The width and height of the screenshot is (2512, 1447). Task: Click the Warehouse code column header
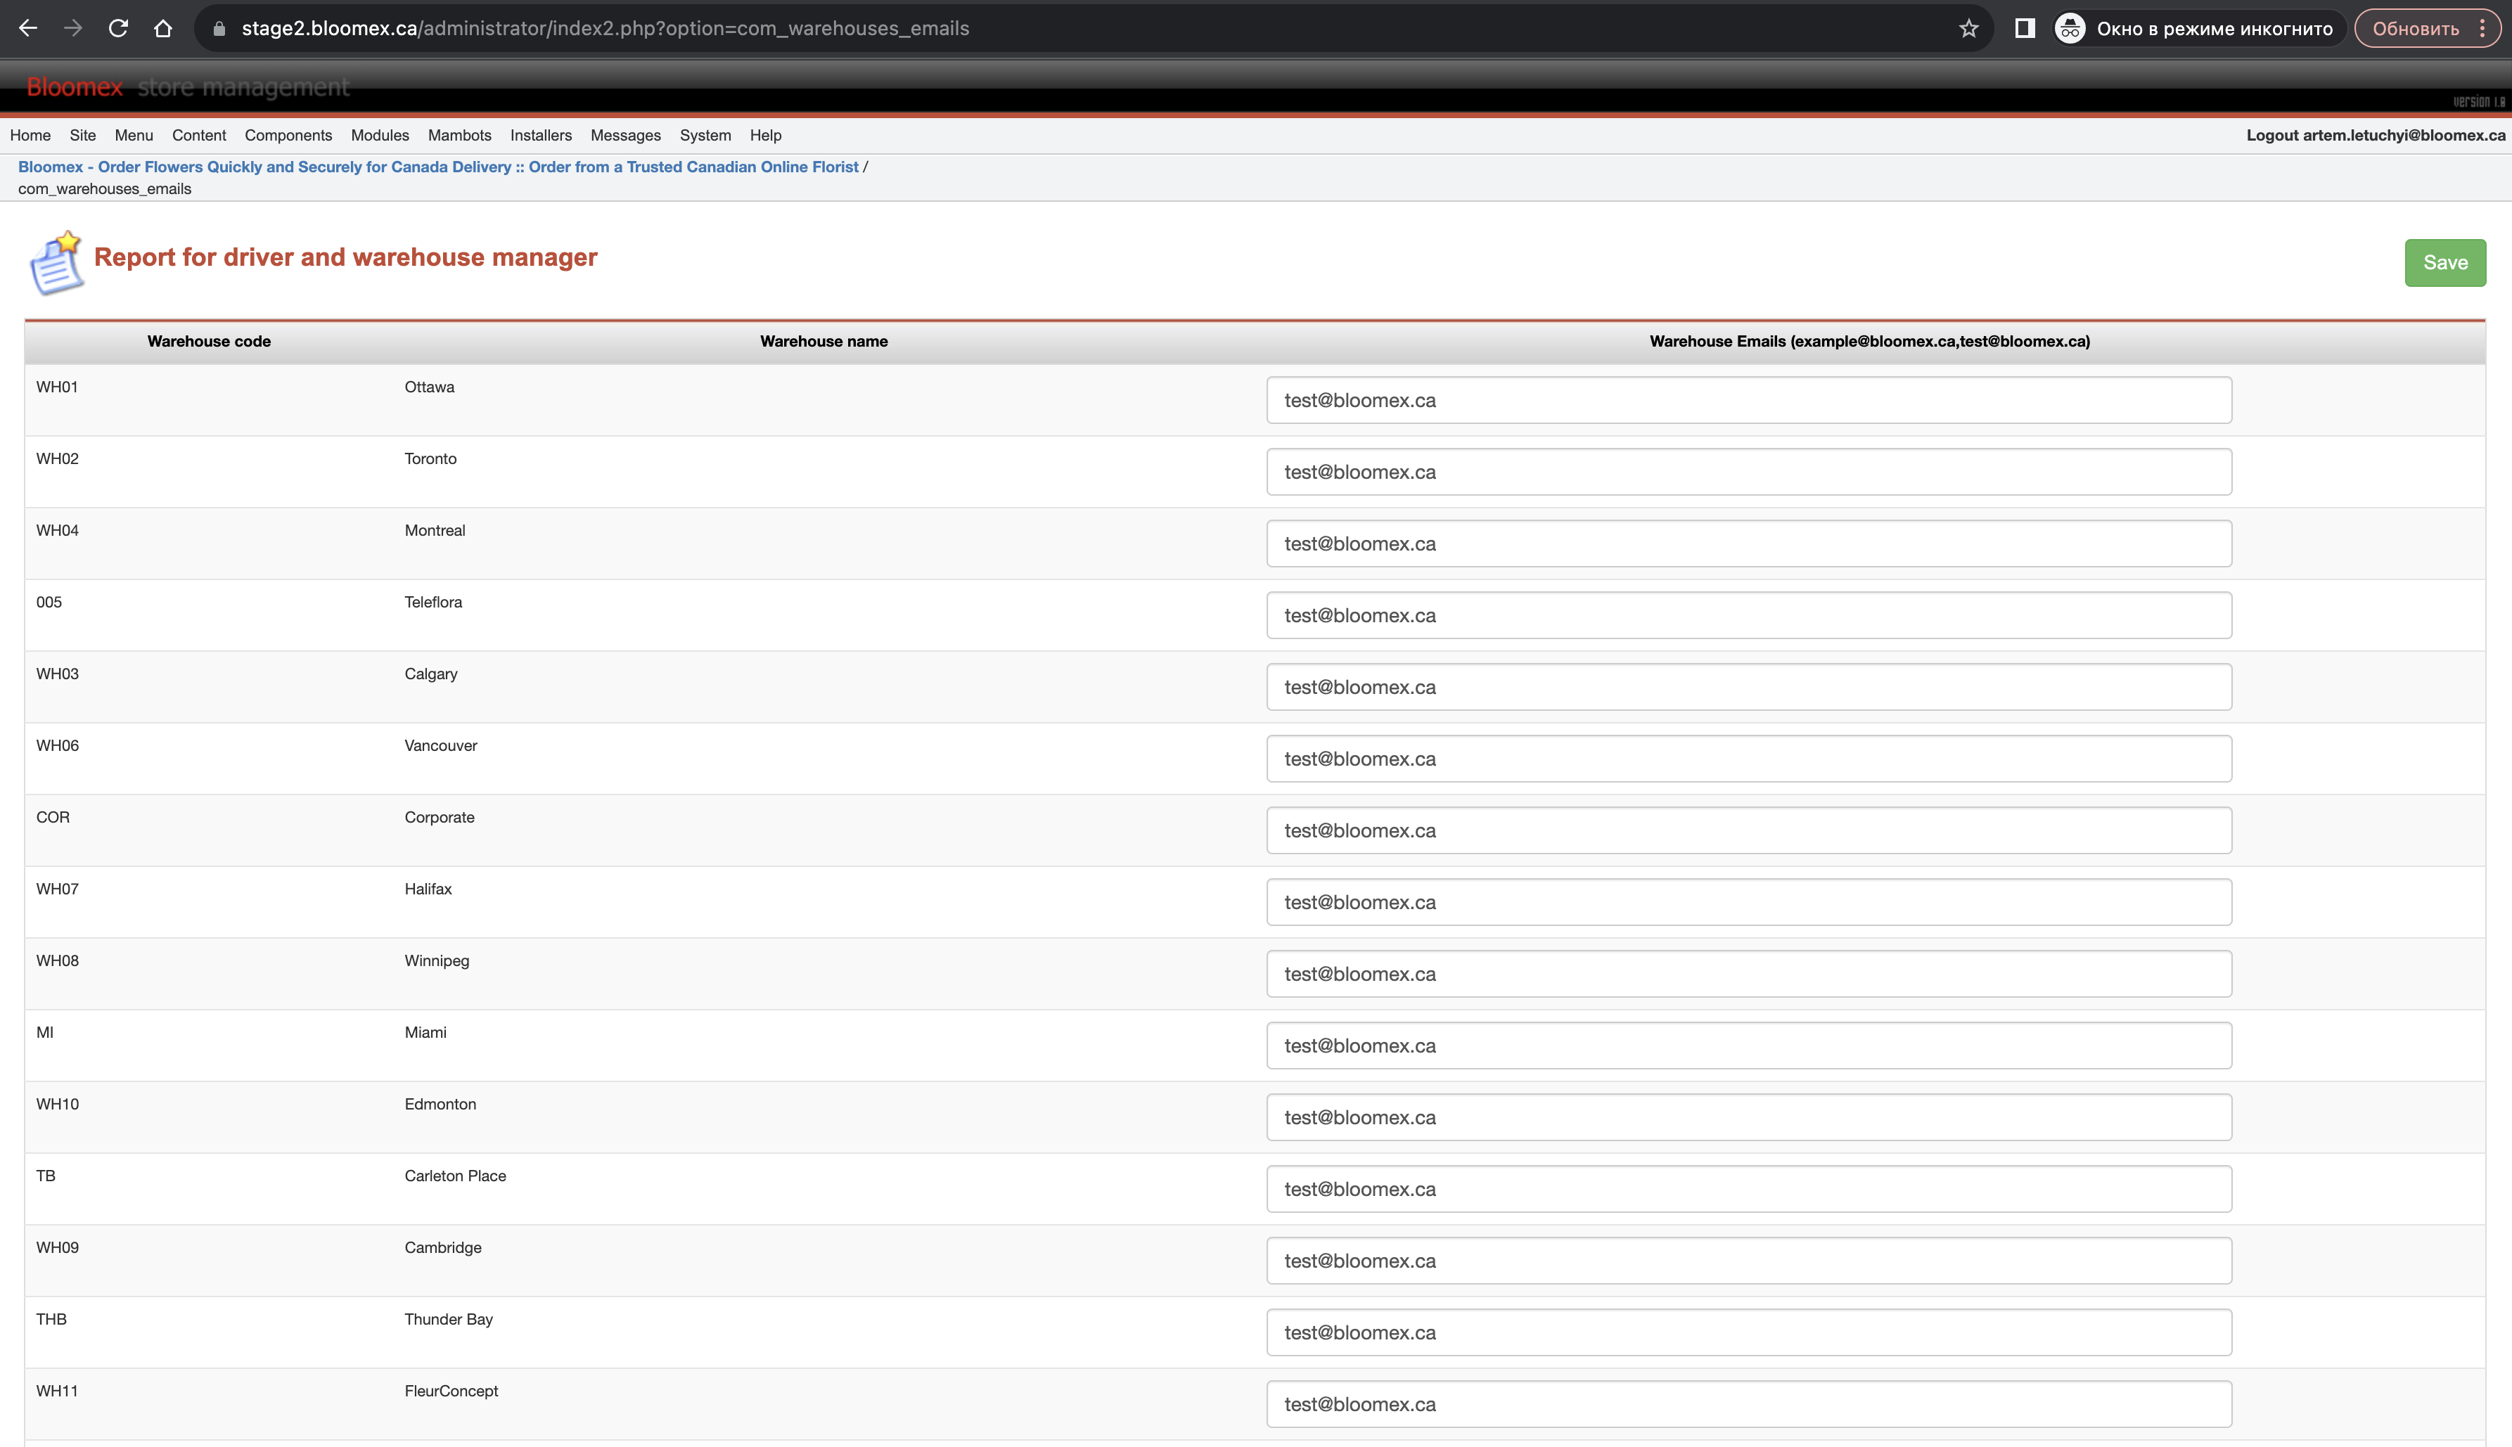click(x=209, y=341)
